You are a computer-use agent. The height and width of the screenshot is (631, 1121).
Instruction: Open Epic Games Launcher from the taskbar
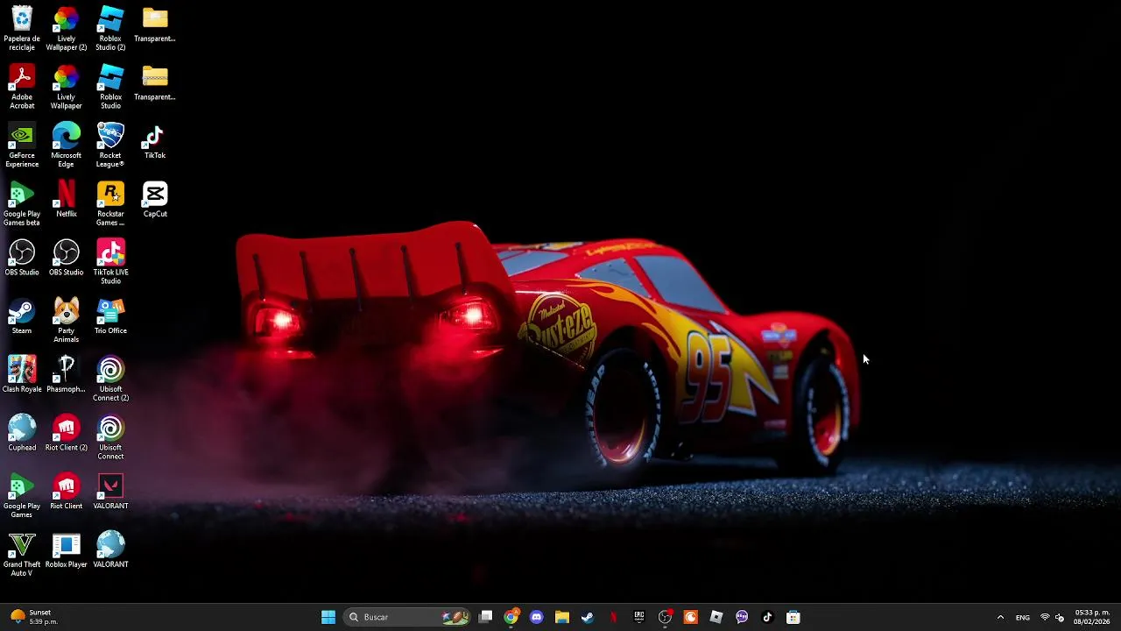[639, 617]
